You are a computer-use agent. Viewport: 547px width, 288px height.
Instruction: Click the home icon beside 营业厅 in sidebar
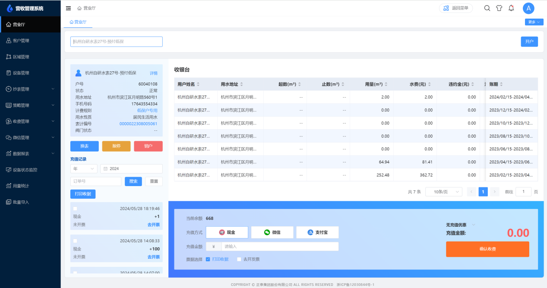click(x=9, y=25)
